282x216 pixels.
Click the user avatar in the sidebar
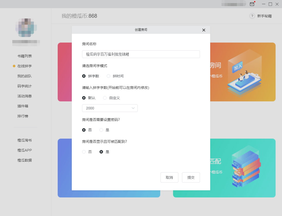(26, 28)
